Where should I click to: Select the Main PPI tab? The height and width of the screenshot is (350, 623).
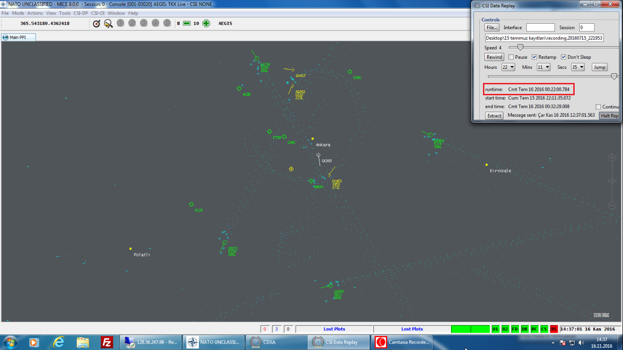pos(18,37)
